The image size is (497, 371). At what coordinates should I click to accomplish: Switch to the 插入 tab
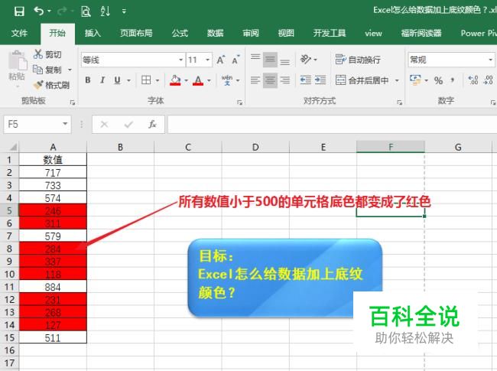pyautogui.click(x=93, y=33)
